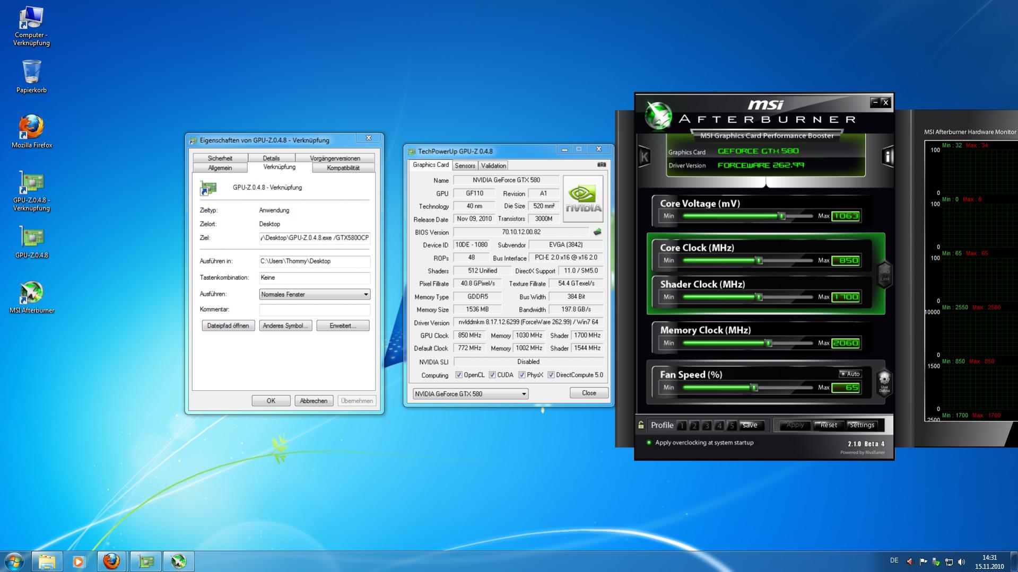Image resolution: width=1018 pixels, height=572 pixels.
Task: Open the Allgemein tab
Action: pyautogui.click(x=220, y=168)
